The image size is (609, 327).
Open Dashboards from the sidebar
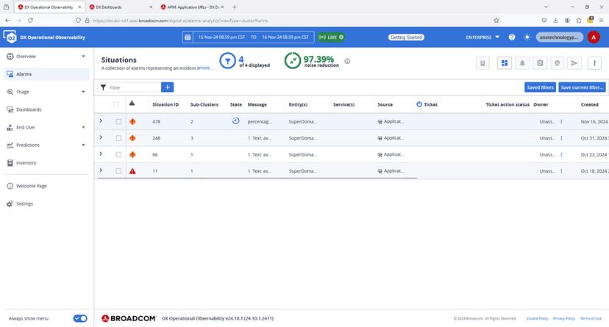[29, 109]
